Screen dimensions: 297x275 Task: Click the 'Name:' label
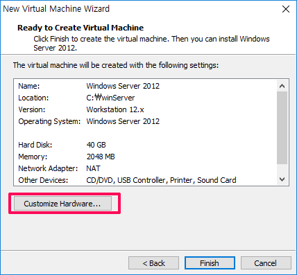point(29,86)
